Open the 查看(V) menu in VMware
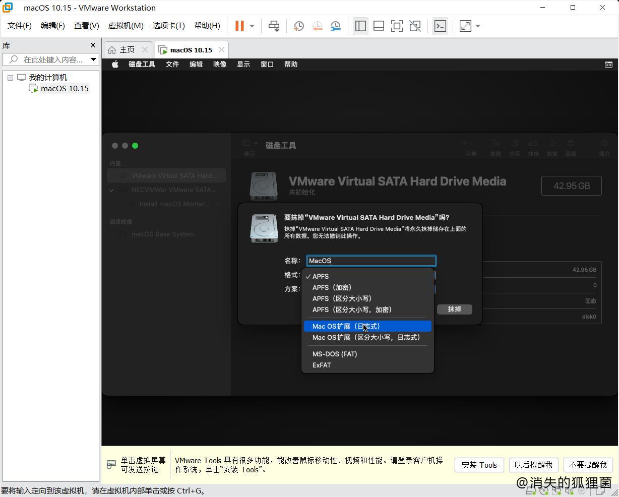 pos(86,26)
